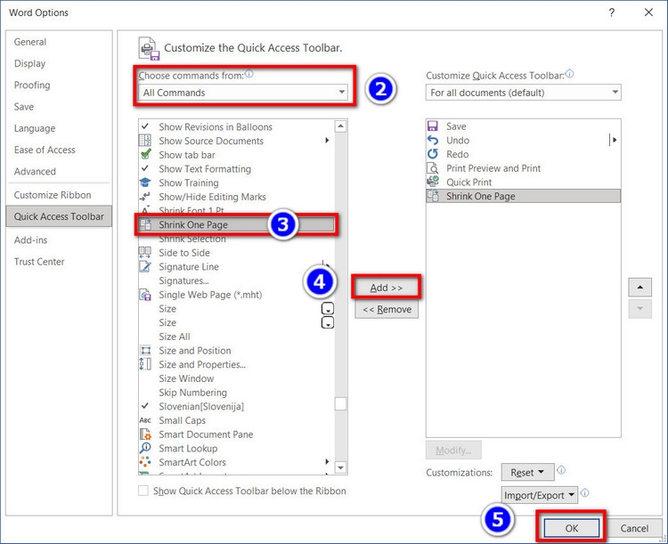
Task: Expand the Undo submenu arrow in right list
Action: (x=614, y=140)
